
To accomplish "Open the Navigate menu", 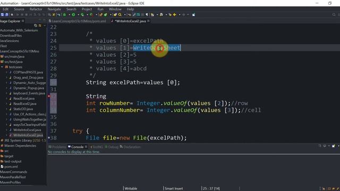I will click(x=54, y=9).
